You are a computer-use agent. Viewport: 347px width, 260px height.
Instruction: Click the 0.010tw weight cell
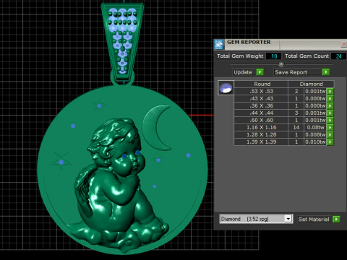(315, 142)
